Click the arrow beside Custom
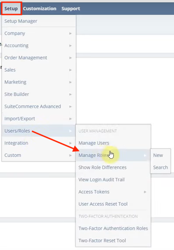The image size is (174, 250). click(70, 156)
